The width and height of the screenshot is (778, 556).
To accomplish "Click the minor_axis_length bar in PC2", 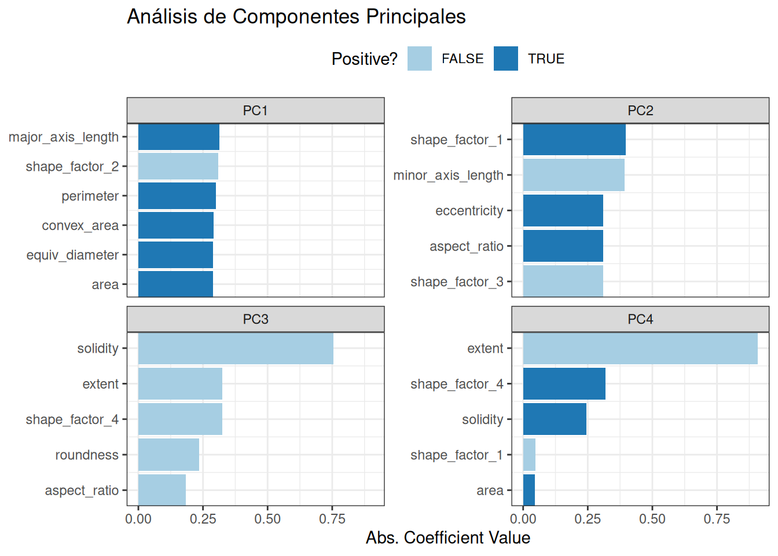I will point(573,175).
